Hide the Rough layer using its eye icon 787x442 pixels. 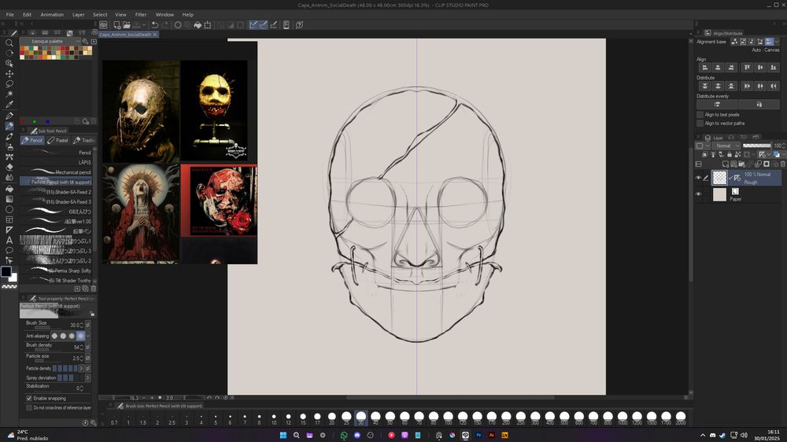coord(698,178)
